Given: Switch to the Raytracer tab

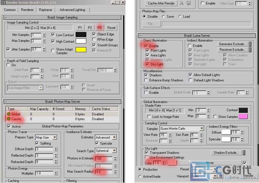Looking at the screenshot, I should pos(46,10).
